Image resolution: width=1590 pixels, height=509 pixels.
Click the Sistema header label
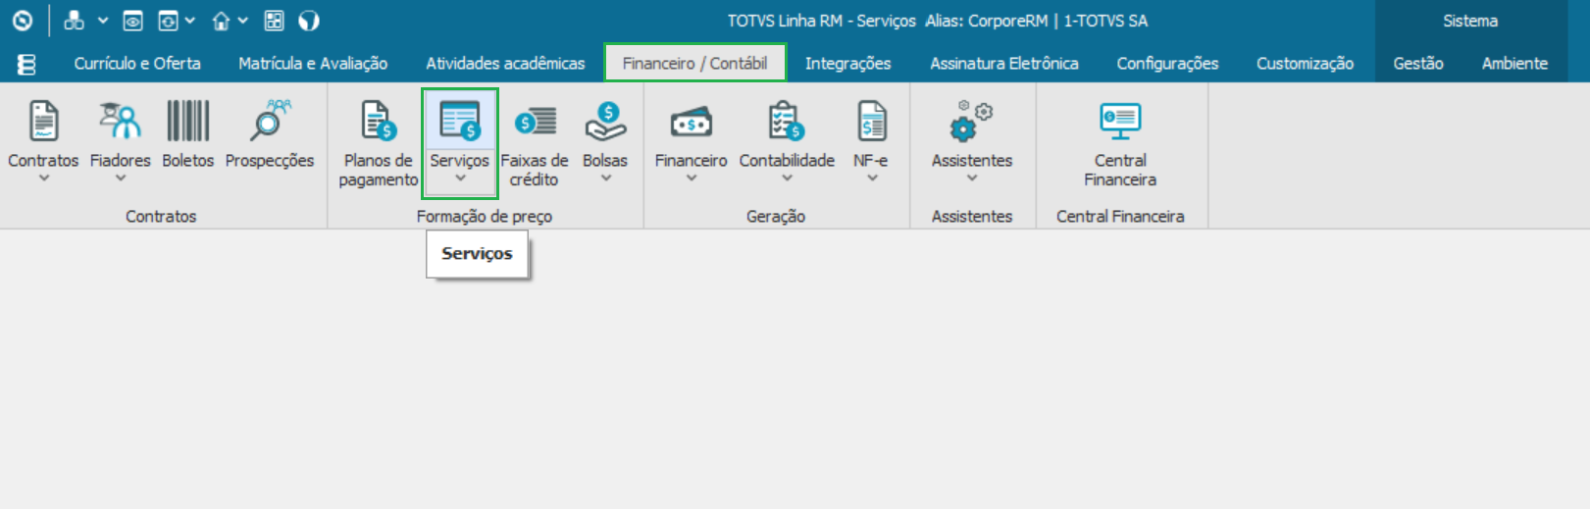click(x=1470, y=21)
